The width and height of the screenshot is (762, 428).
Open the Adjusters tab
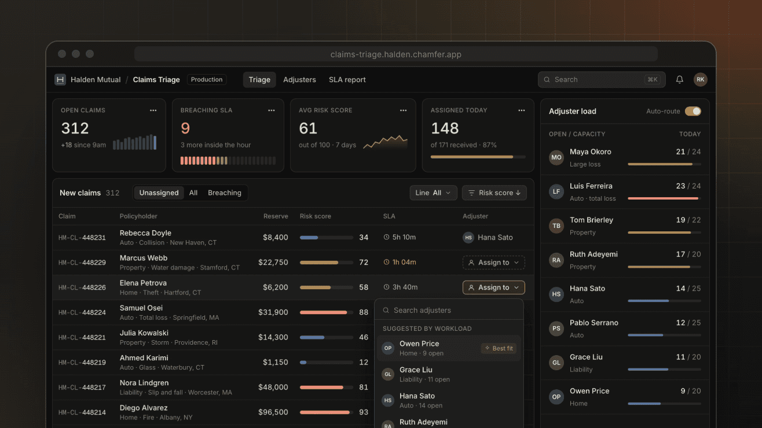pos(299,80)
